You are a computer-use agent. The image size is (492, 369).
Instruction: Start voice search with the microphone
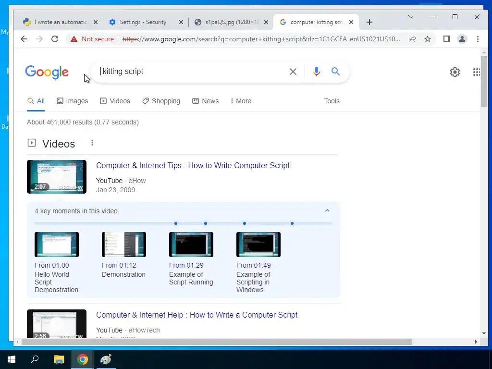(x=317, y=72)
